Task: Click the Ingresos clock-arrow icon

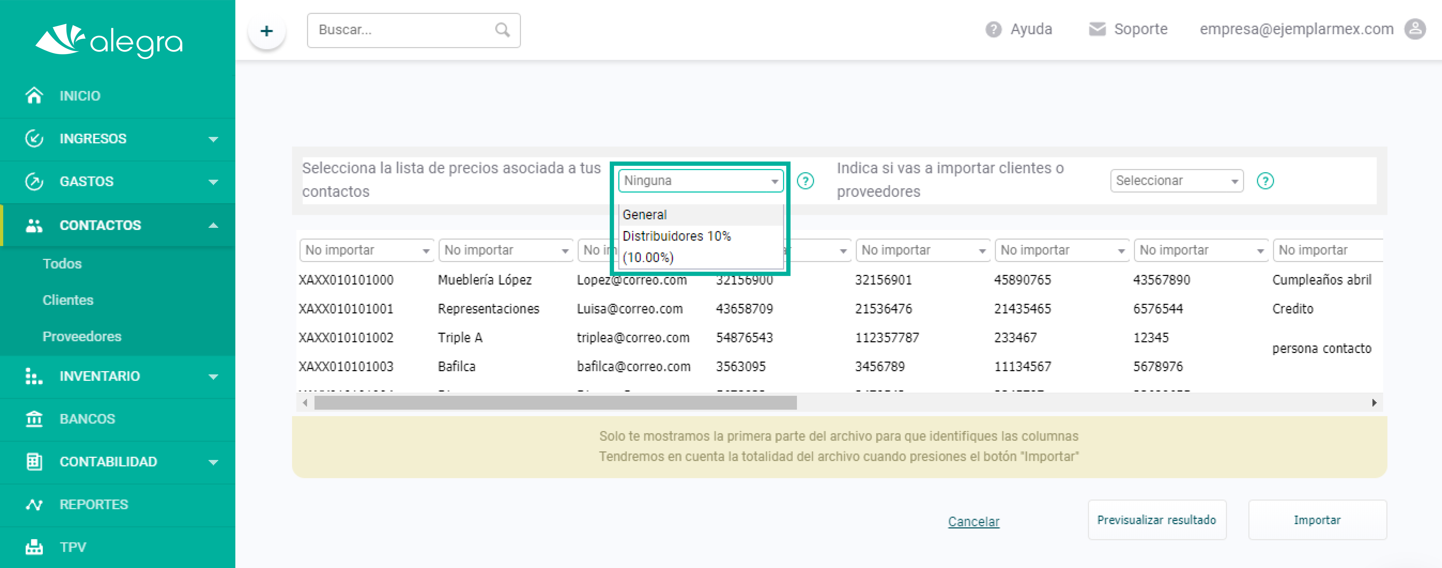Action: pos(34,138)
